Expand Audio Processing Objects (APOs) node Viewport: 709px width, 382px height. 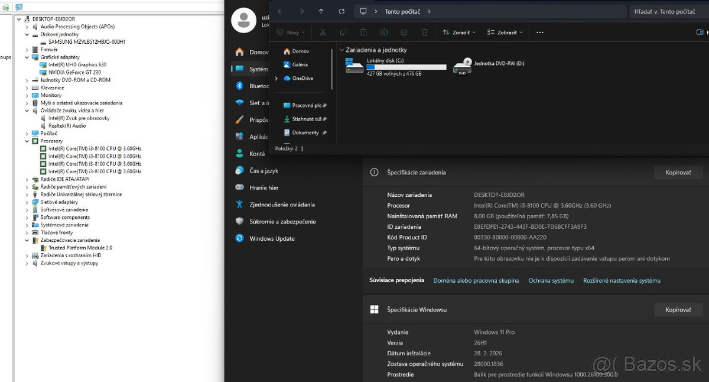[27, 27]
